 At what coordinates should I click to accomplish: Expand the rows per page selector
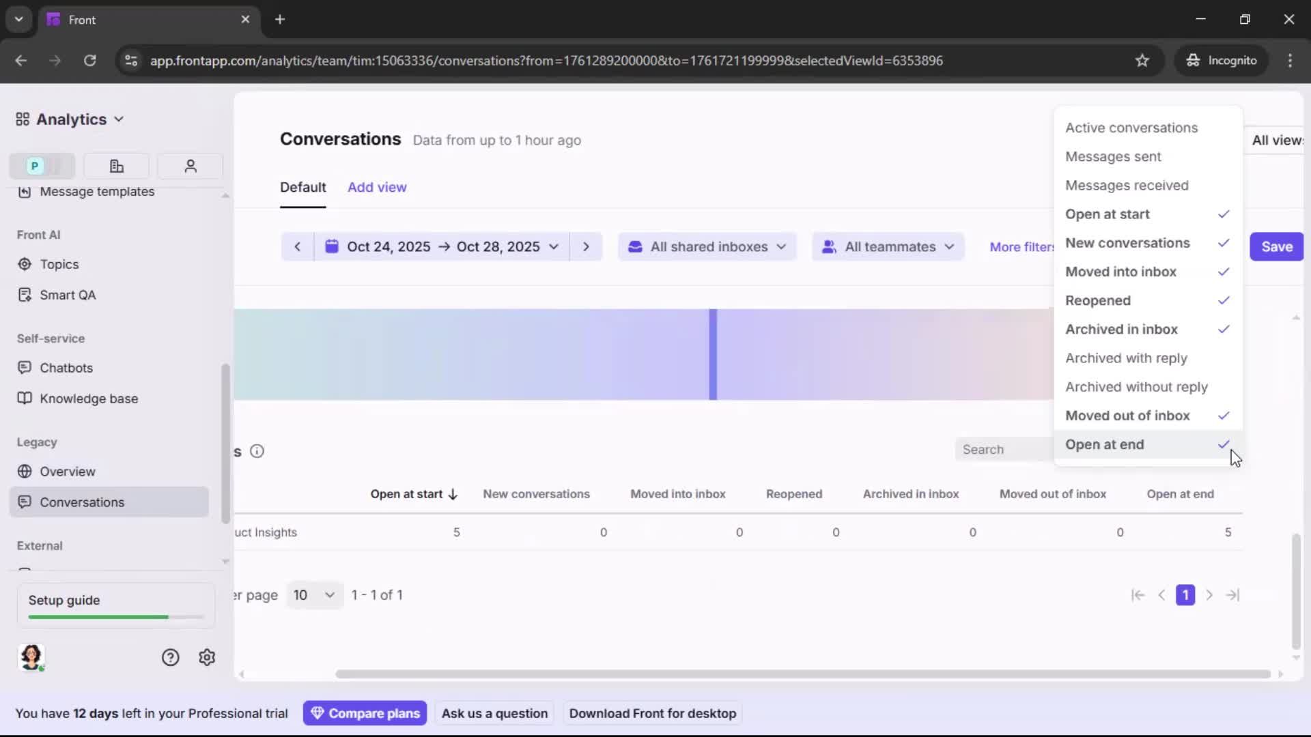[x=313, y=594]
